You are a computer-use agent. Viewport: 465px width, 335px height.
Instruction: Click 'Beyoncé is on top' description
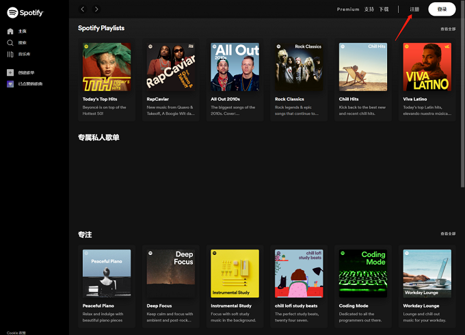click(x=105, y=110)
